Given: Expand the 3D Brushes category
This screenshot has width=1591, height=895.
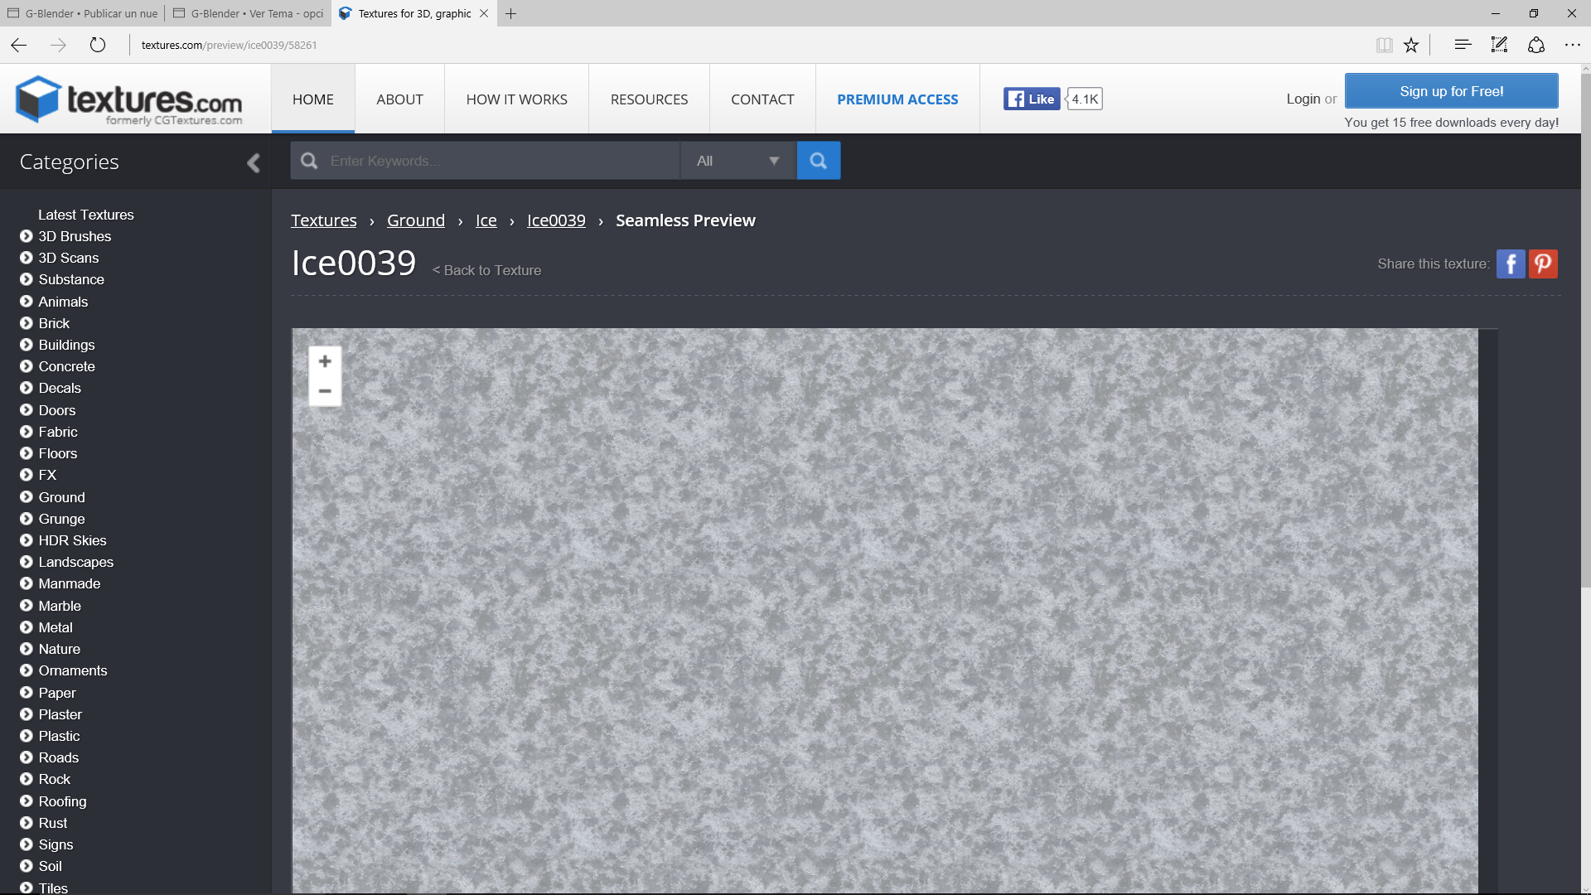Looking at the screenshot, I should point(27,236).
